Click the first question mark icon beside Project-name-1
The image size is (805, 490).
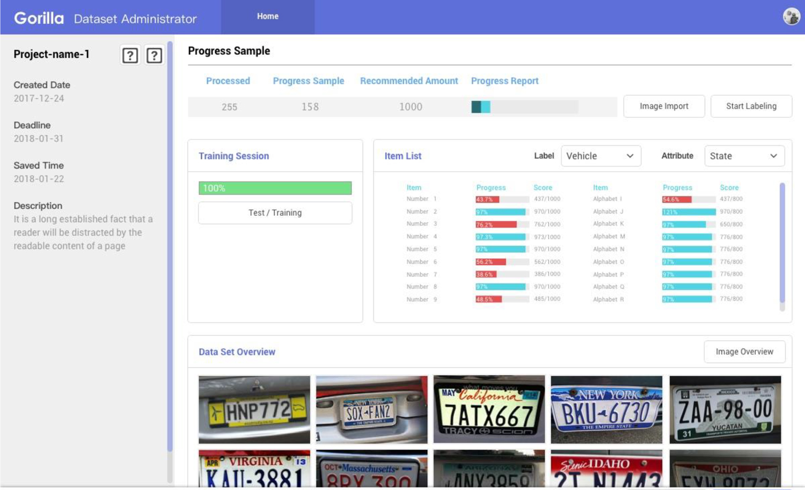pyautogui.click(x=130, y=55)
